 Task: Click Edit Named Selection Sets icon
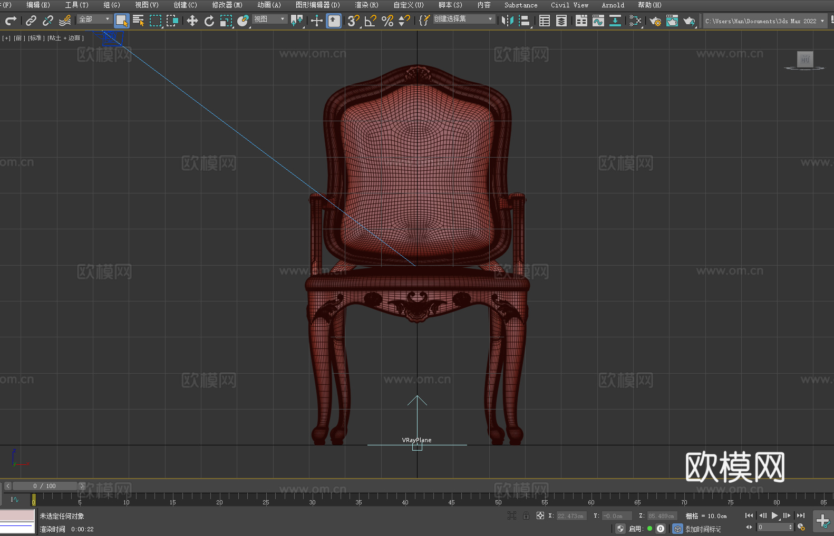pyautogui.click(x=424, y=21)
